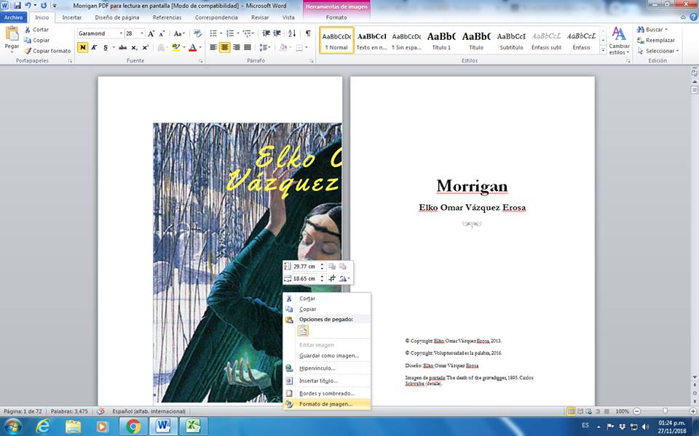Expand the font size dropdown showing 28
699x436 pixels.
coord(140,33)
